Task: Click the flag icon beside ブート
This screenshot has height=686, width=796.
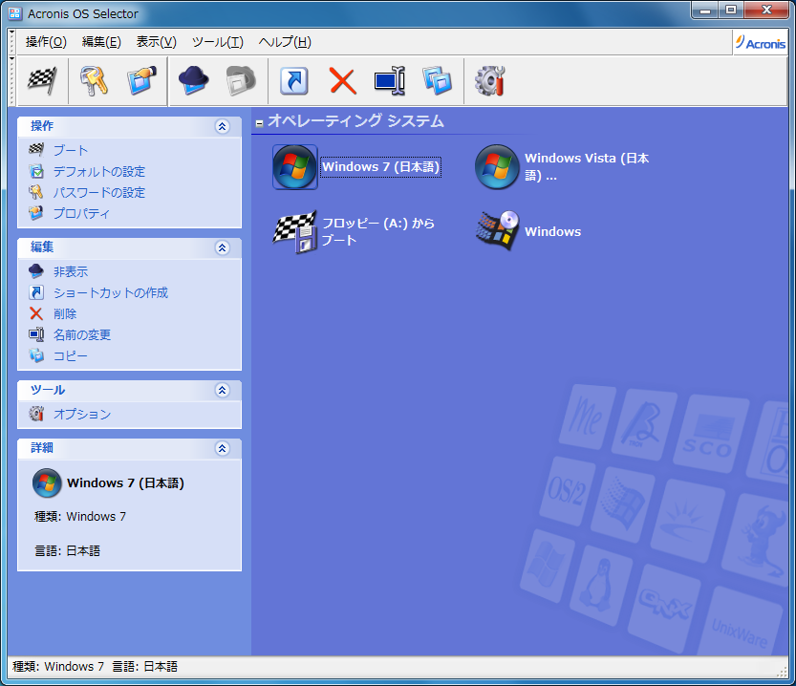Action: click(36, 150)
